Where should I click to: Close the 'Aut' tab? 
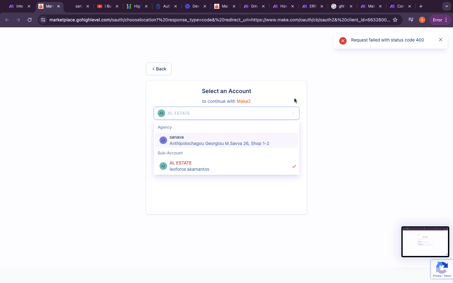pos(176,6)
